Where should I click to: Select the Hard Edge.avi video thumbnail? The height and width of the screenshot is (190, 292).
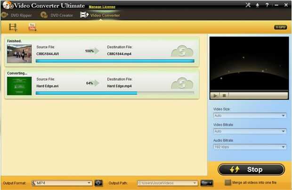click(x=19, y=86)
